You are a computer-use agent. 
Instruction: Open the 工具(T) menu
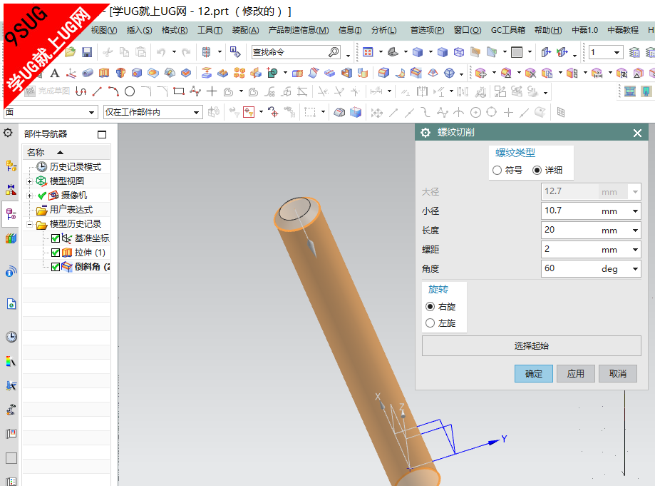210,30
